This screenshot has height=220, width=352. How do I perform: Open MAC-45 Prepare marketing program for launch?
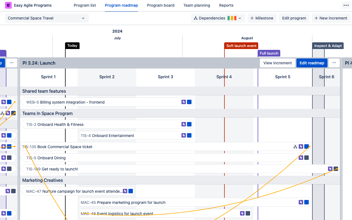pyautogui.click(x=195, y=202)
